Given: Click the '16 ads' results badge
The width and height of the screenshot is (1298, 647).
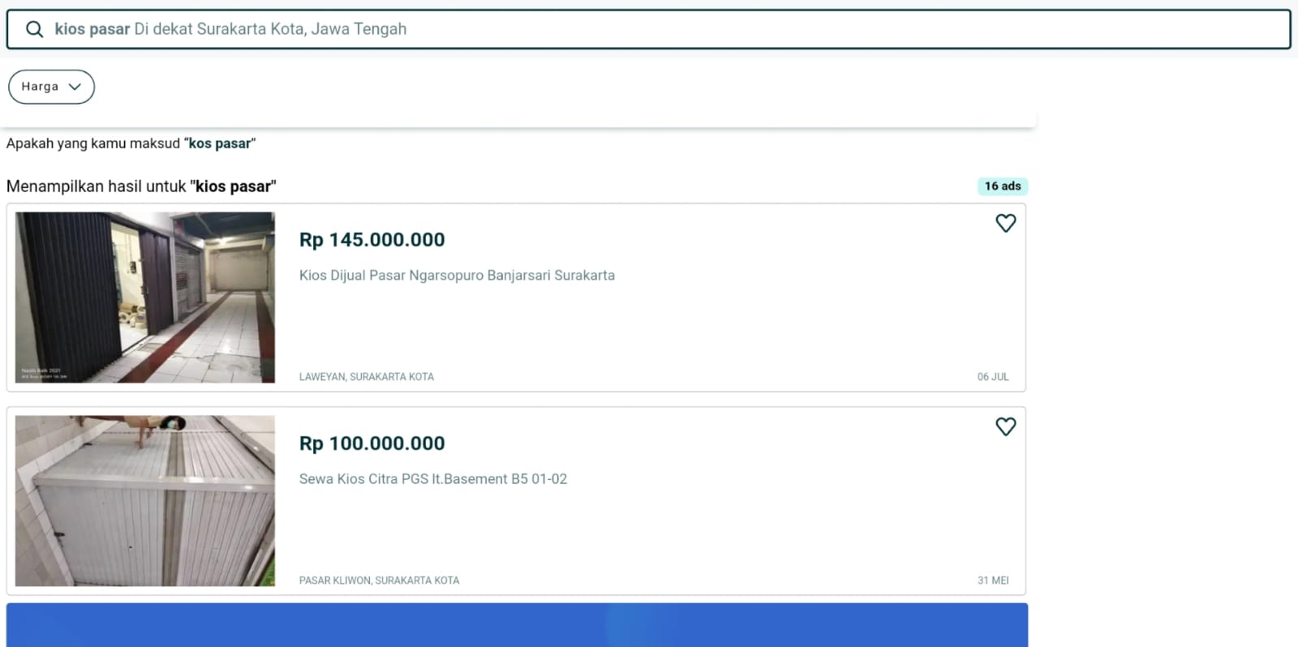Looking at the screenshot, I should (1002, 186).
